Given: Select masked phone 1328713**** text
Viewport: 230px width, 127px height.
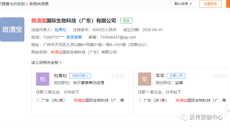Looking at the screenshot, I should [53, 37].
